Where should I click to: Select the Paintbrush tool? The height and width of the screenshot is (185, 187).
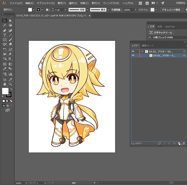coord(10,40)
